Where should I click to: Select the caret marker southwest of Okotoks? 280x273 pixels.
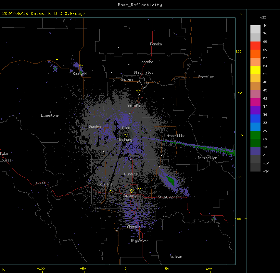pyautogui.click(x=117, y=231)
